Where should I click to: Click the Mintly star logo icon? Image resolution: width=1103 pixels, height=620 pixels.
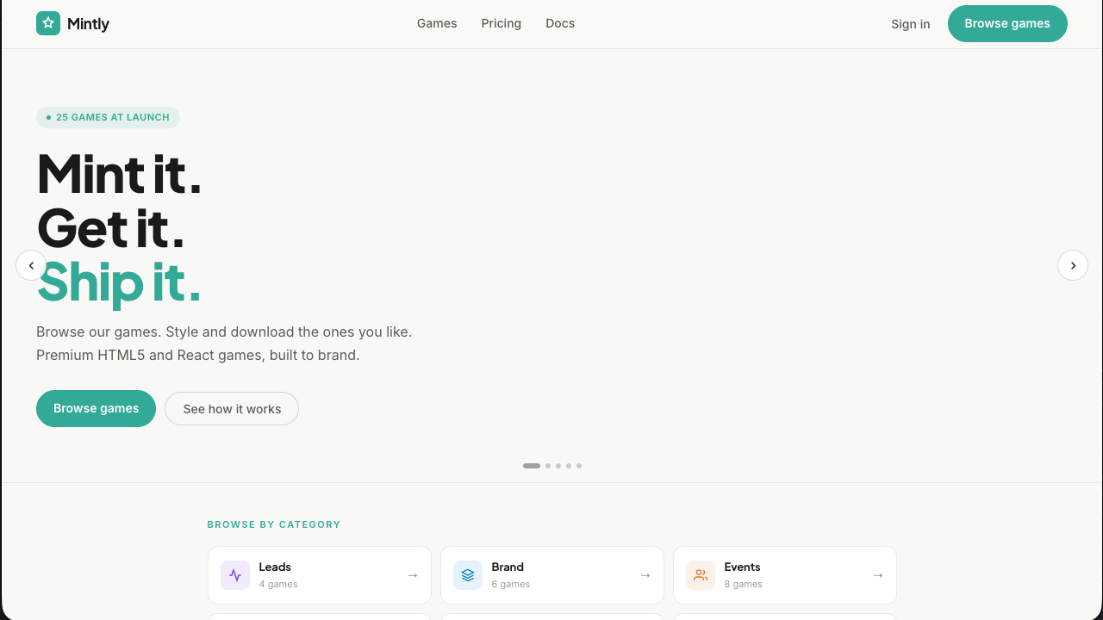tap(48, 23)
